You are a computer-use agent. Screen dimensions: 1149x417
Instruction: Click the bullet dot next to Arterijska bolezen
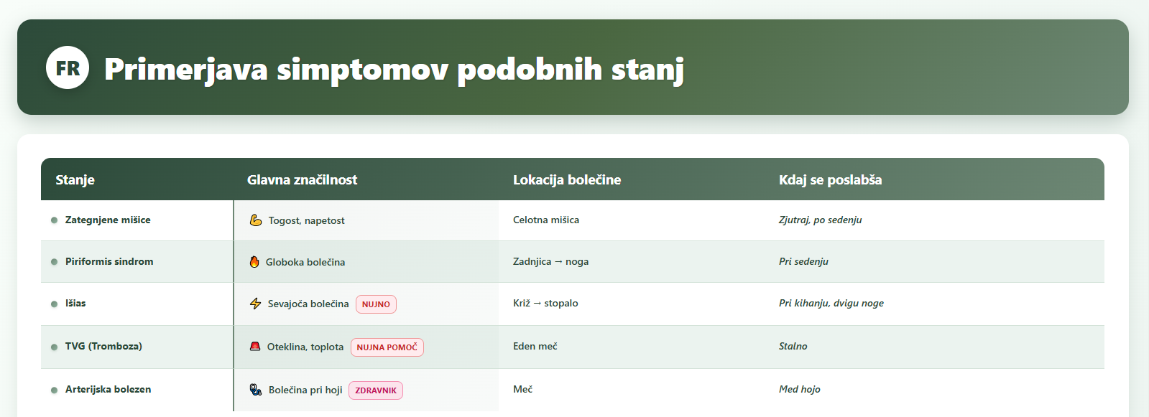point(54,390)
